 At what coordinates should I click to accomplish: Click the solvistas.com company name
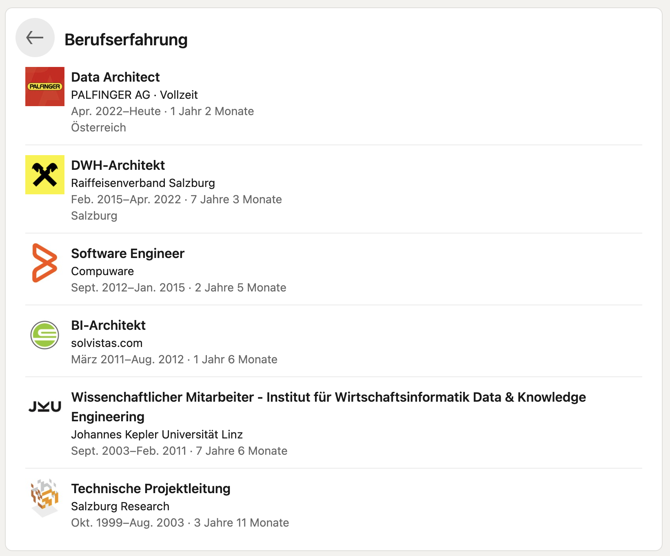107,343
